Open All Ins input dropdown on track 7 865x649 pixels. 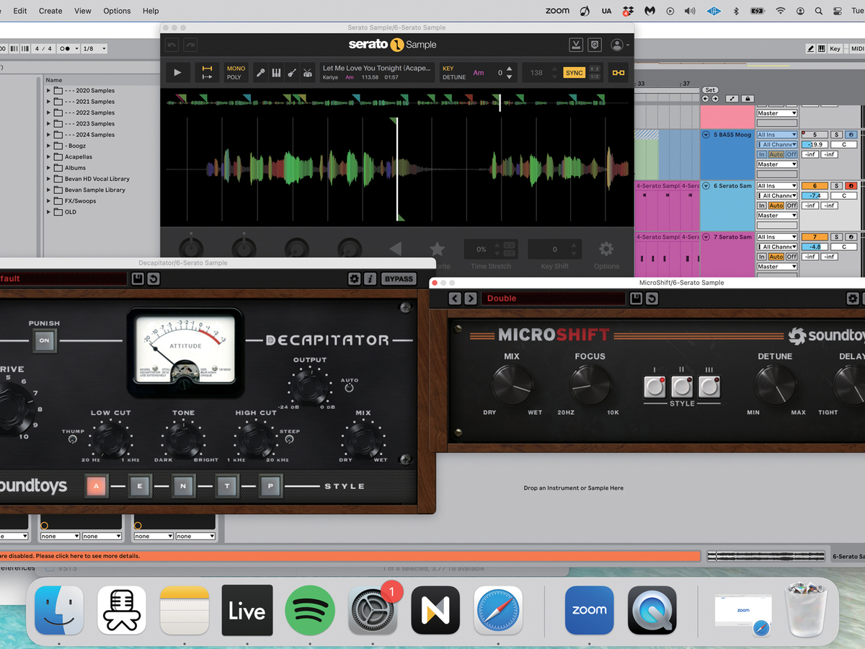pyautogui.click(x=777, y=237)
